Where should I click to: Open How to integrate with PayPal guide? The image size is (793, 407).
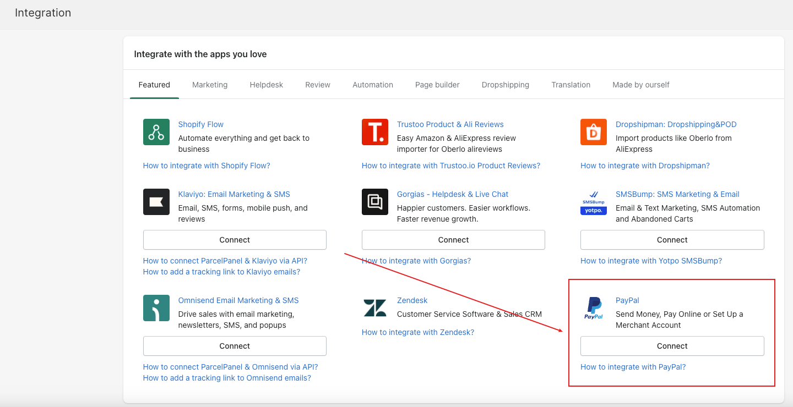pos(633,367)
